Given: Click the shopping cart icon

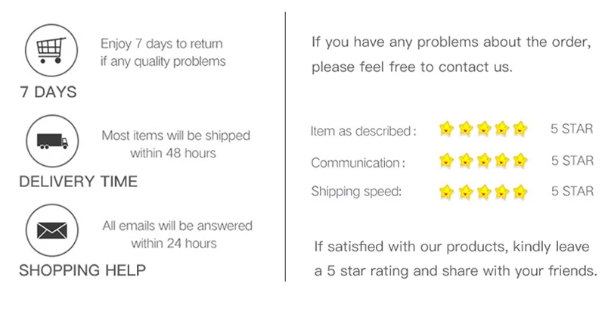Looking at the screenshot, I should point(51,50).
